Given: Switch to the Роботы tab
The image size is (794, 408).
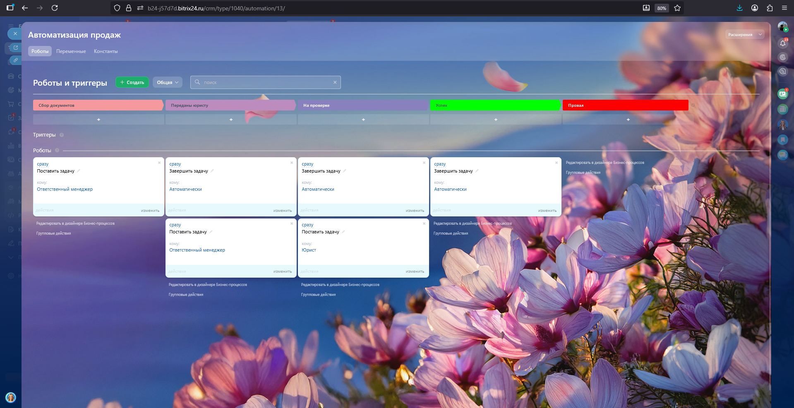Looking at the screenshot, I should click(40, 51).
